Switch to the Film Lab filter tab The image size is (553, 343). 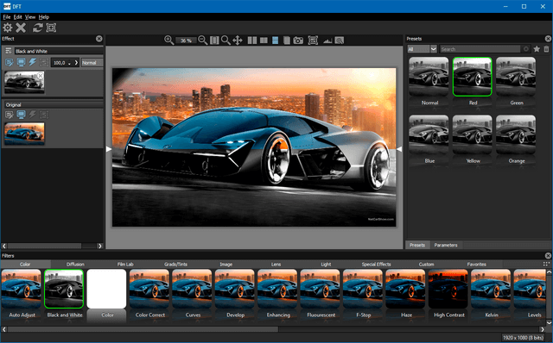125,265
